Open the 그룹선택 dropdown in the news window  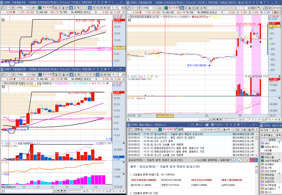[x=232, y=130]
